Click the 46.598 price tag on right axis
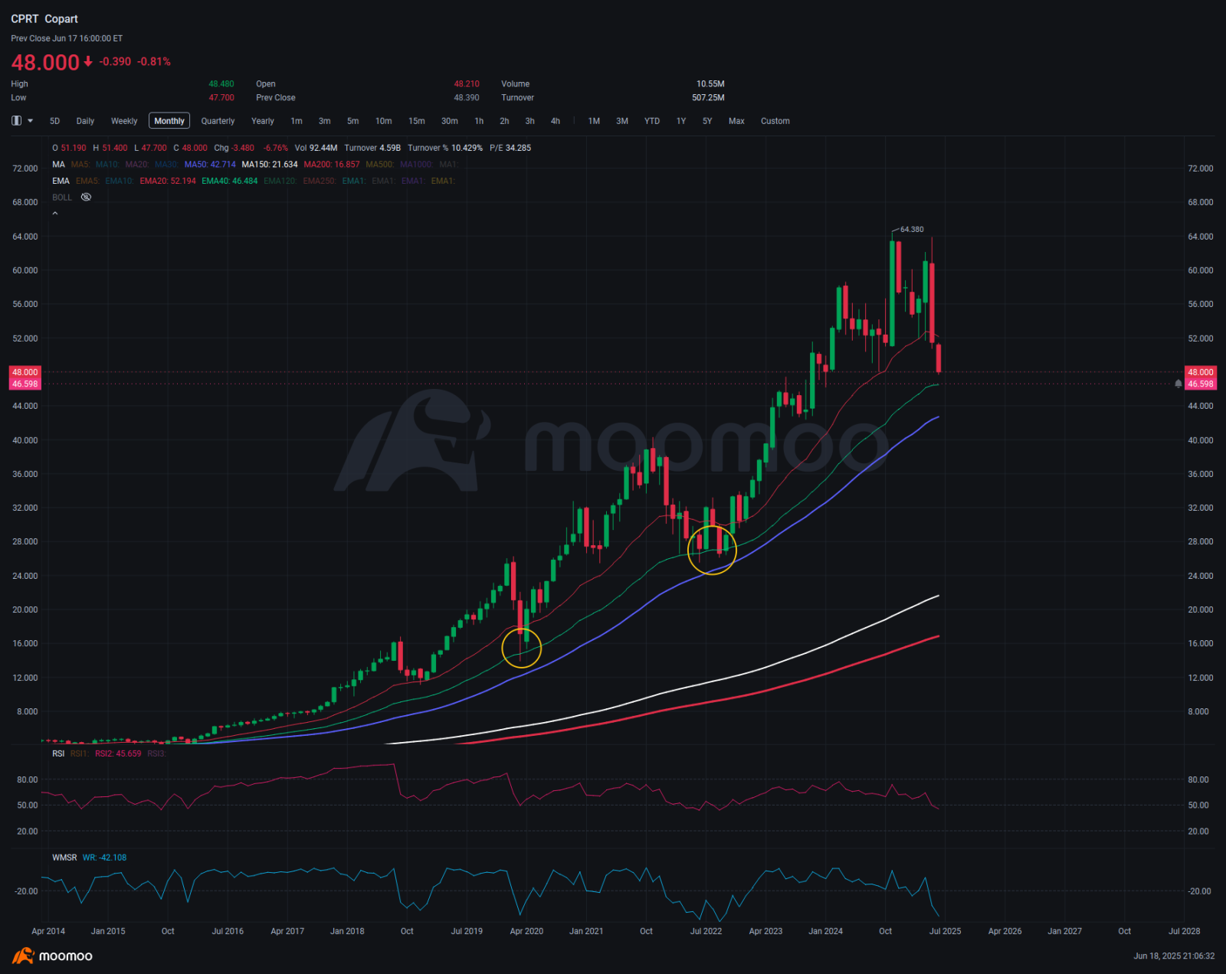The image size is (1226, 974). click(x=1200, y=384)
